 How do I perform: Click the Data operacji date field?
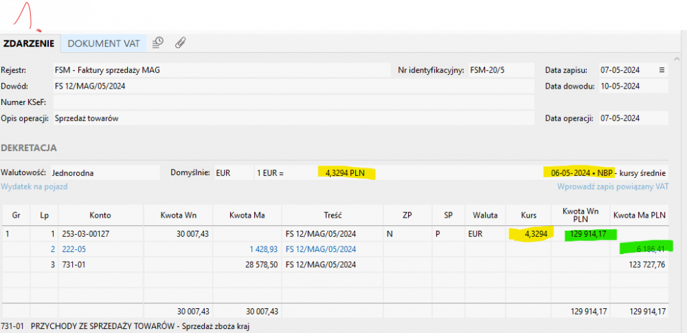pos(632,118)
